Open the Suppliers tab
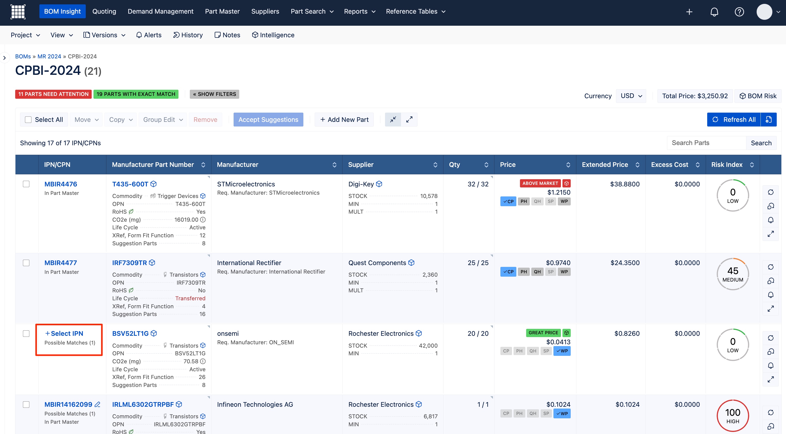The height and width of the screenshot is (434, 786). coord(265,12)
